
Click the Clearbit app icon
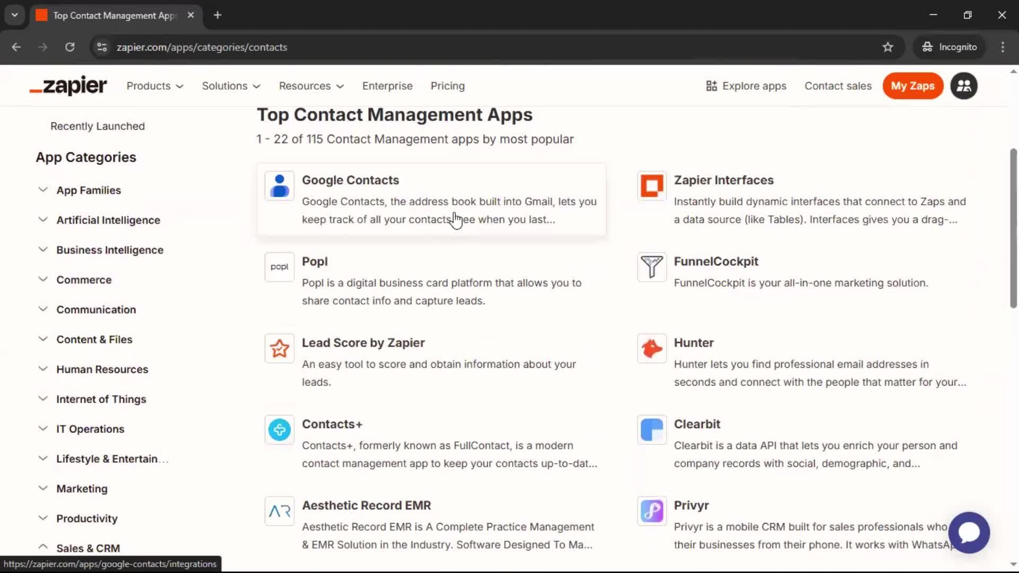[x=651, y=429]
